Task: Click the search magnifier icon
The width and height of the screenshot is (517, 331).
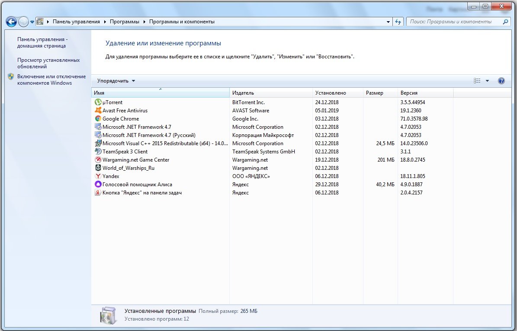Action: 505,22
